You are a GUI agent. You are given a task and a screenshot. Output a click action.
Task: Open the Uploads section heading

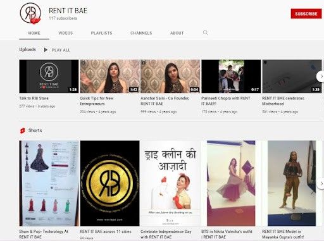27,49
